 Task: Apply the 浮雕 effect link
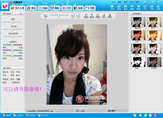[x=18, y=79]
